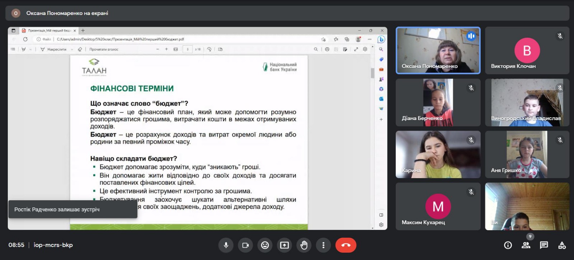Leave the call with red button
This screenshot has width=574, height=260.
tap(345, 245)
